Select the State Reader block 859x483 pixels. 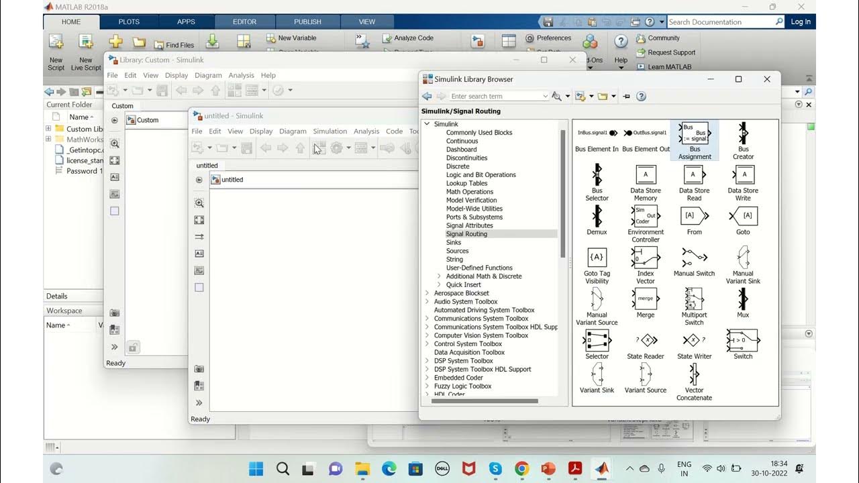point(645,345)
